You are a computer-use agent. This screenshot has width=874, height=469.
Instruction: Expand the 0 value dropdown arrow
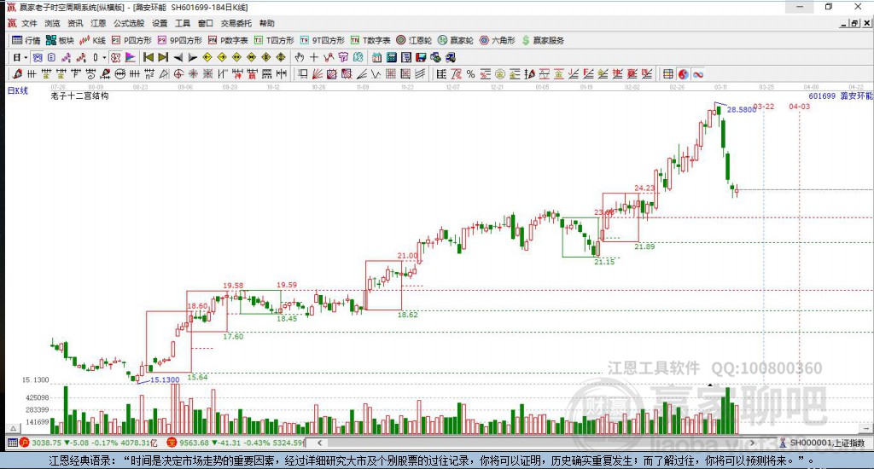pos(104,57)
